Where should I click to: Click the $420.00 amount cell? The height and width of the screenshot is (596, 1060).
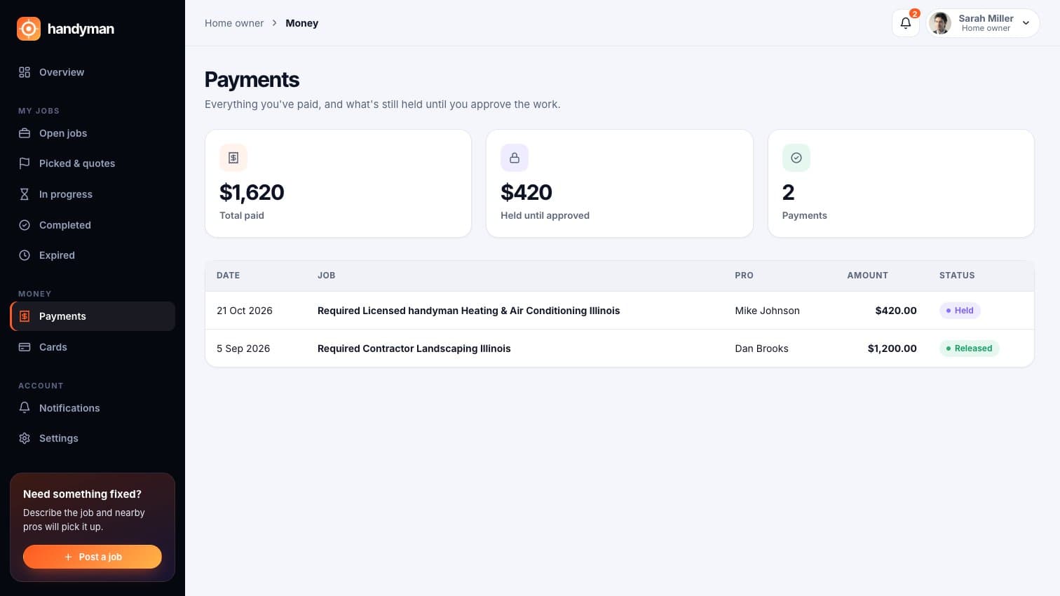(896, 311)
